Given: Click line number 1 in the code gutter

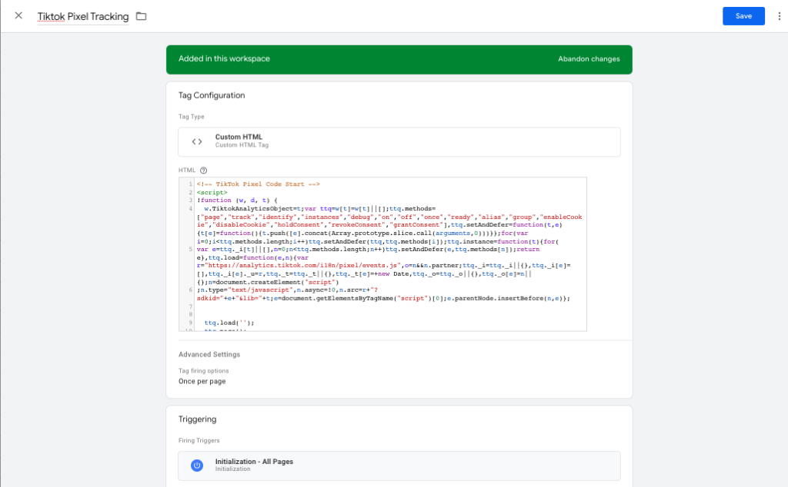Looking at the screenshot, I should (x=189, y=184).
